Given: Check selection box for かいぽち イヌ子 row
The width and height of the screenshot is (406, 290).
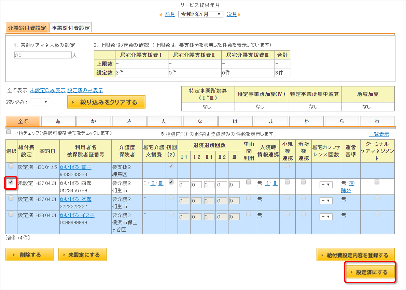Looking at the screenshot, I should [11, 214].
